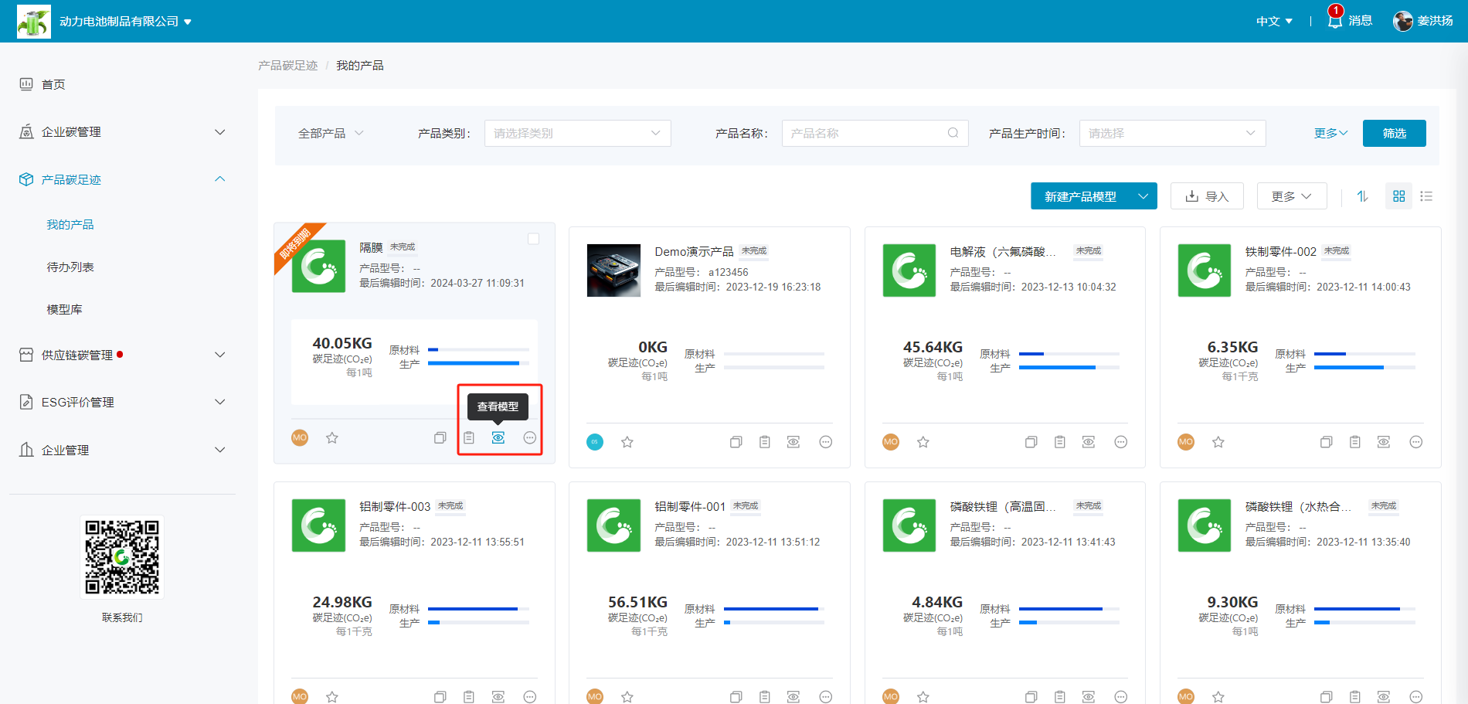Viewport: 1468px width, 704px height.
Task: Go to 模型库 in sidebar menu
Action: 64,309
